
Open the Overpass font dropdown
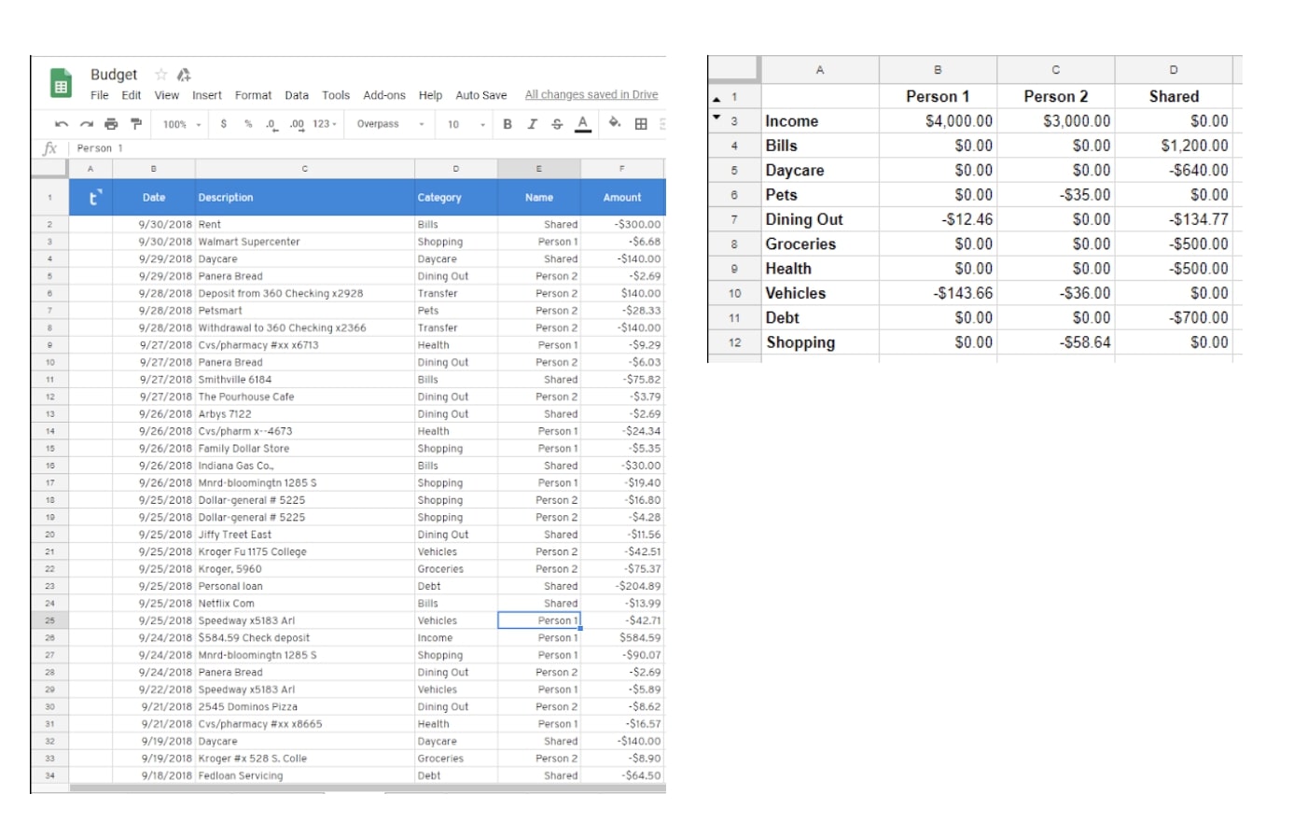[x=390, y=124]
